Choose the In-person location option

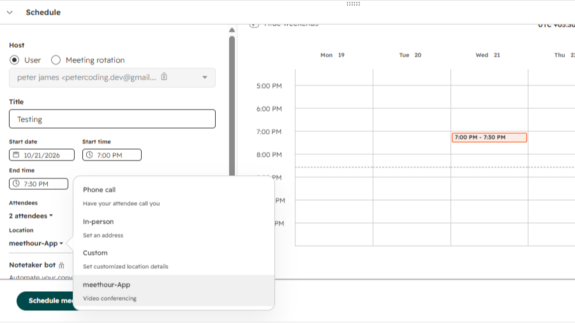coord(174,228)
